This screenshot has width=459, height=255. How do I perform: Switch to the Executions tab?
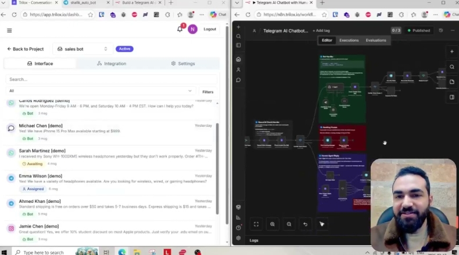tap(349, 41)
